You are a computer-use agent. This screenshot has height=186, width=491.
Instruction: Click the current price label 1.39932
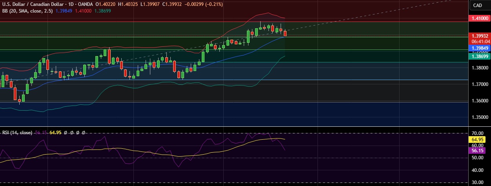pos(480,36)
